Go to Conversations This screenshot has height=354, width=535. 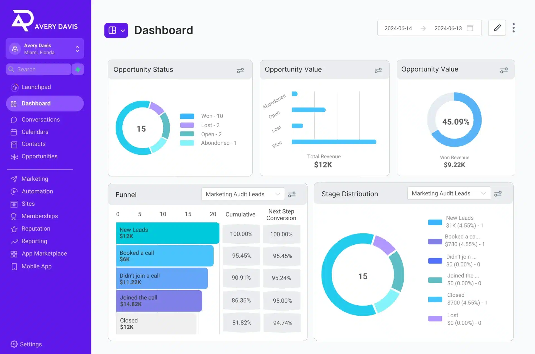tap(41, 120)
